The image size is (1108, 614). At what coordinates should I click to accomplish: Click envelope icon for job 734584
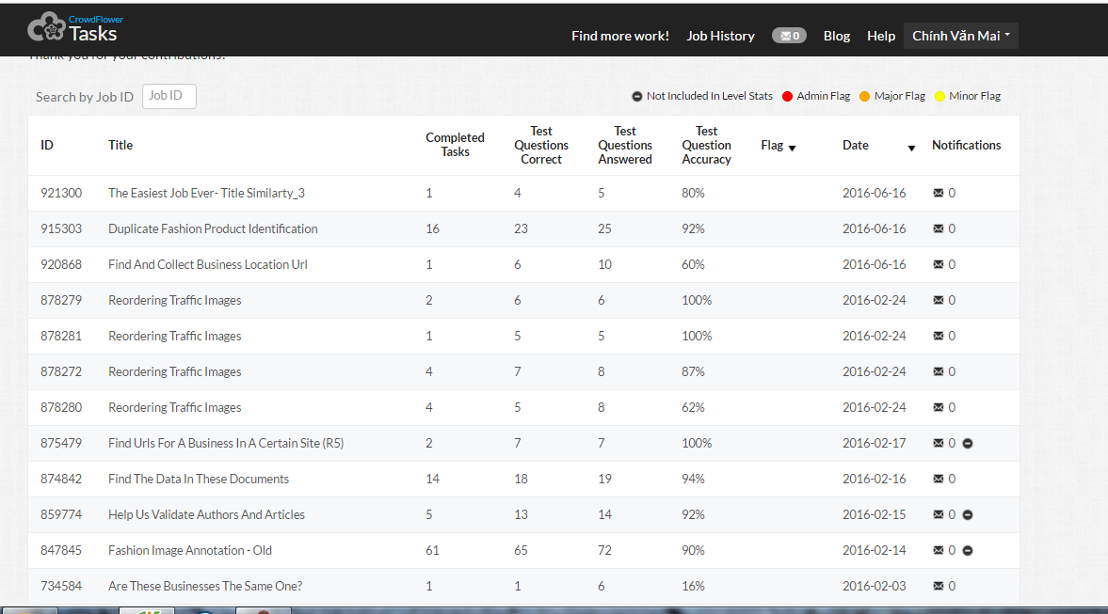pos(938,586)
